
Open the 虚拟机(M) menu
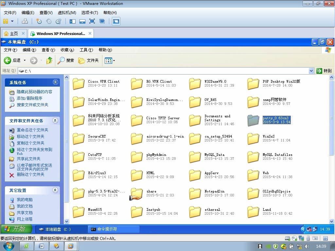67,13
